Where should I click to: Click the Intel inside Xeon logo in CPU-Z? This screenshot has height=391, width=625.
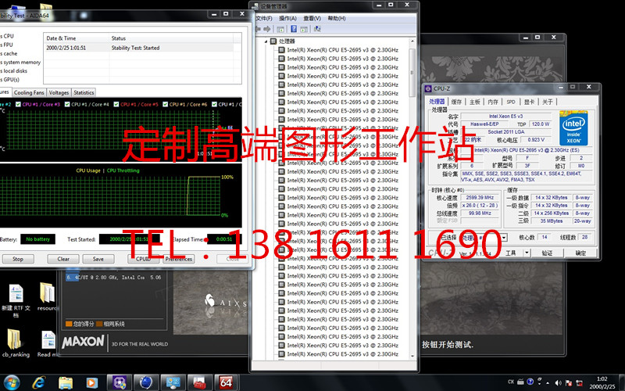tap(573, 127)
